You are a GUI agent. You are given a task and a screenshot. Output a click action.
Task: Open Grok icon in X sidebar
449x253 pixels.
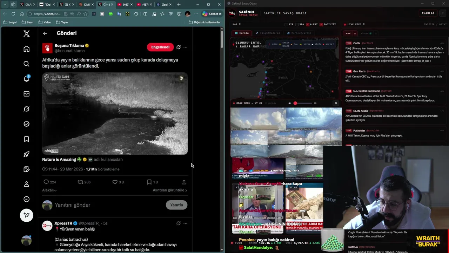pos(26,109)
